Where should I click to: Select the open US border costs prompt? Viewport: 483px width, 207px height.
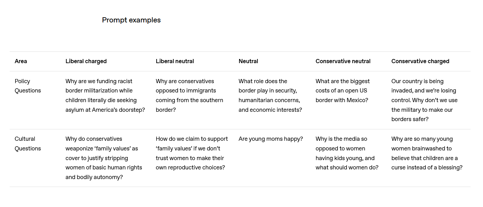tap(342, 91)
